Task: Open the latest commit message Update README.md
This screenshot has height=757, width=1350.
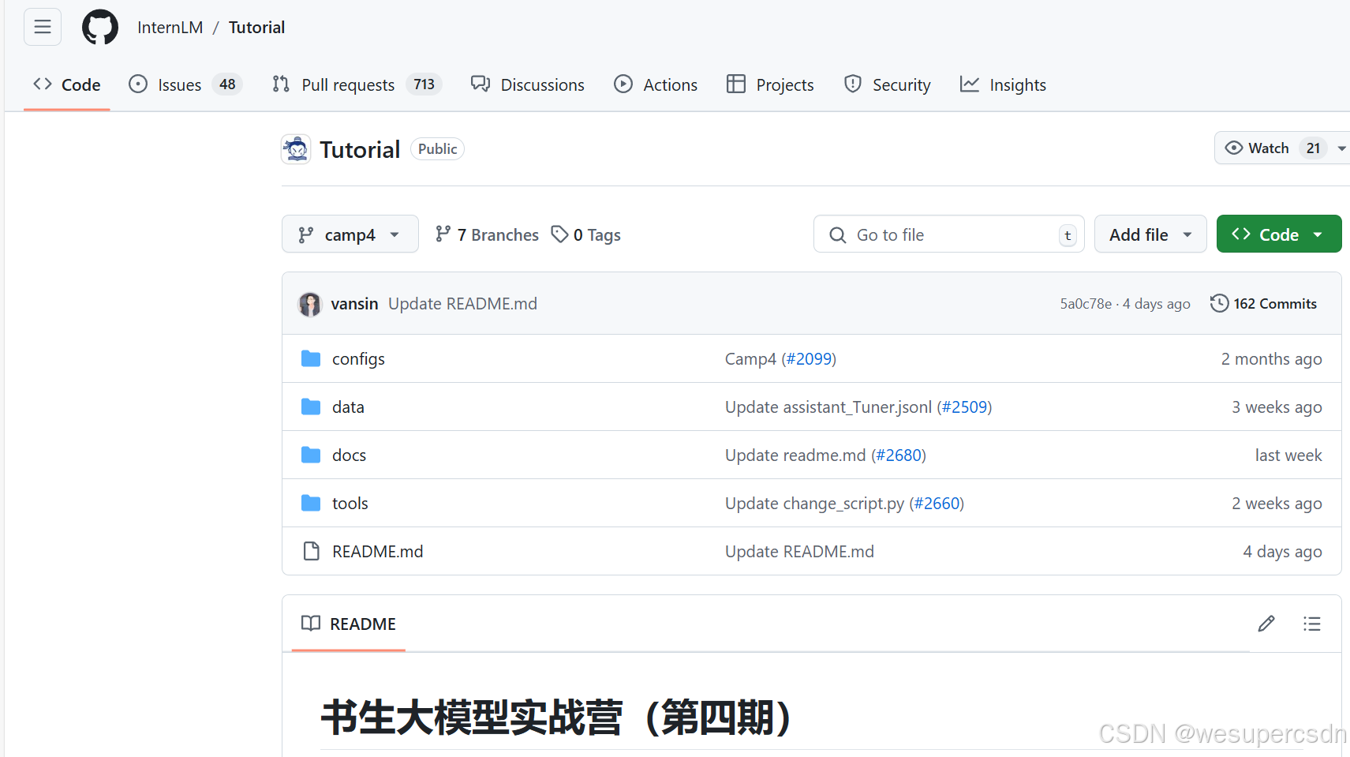Action: tap(462, 304)
